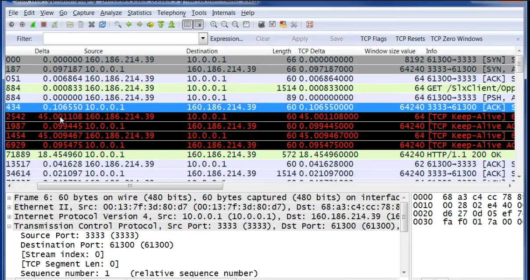Click the filter Apply button
The width and height of the screenshot is (530, 280).
tap(300, 39)
